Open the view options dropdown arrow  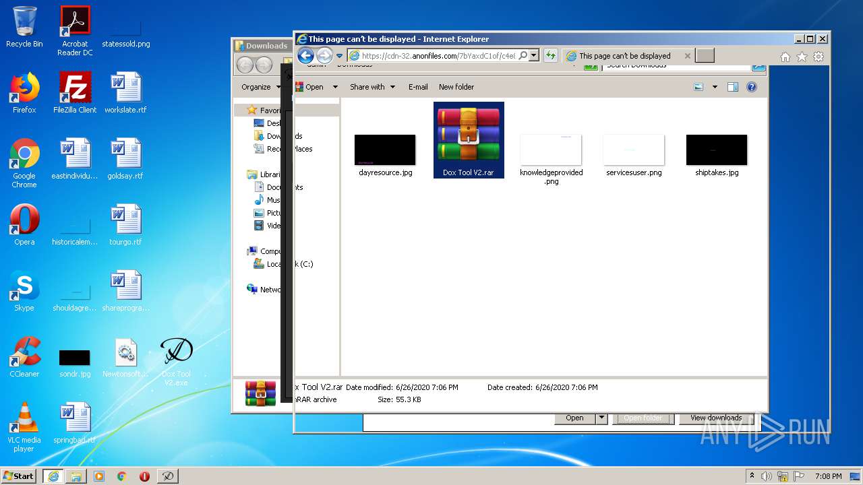[715, 87]
